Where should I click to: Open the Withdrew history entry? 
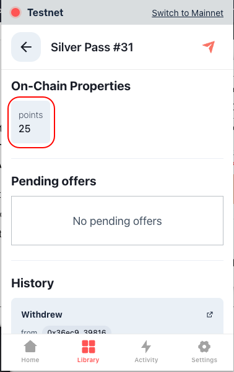[118, 316]
